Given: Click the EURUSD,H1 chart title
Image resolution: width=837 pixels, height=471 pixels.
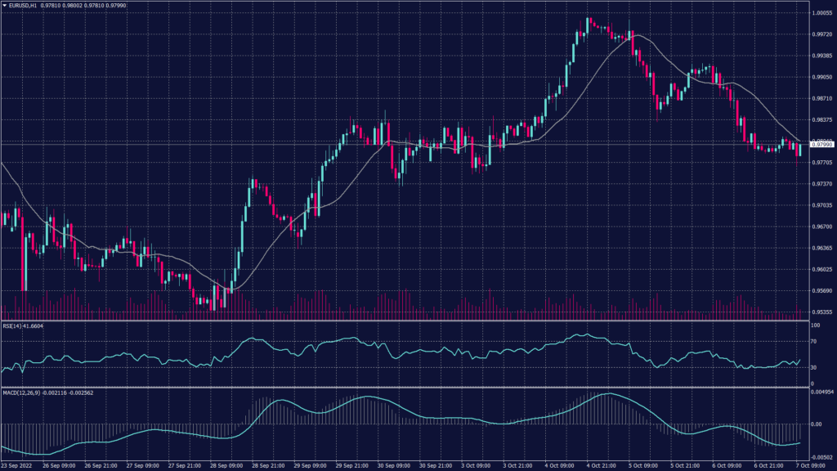Looking at the screenshot, I should (22, 7).
